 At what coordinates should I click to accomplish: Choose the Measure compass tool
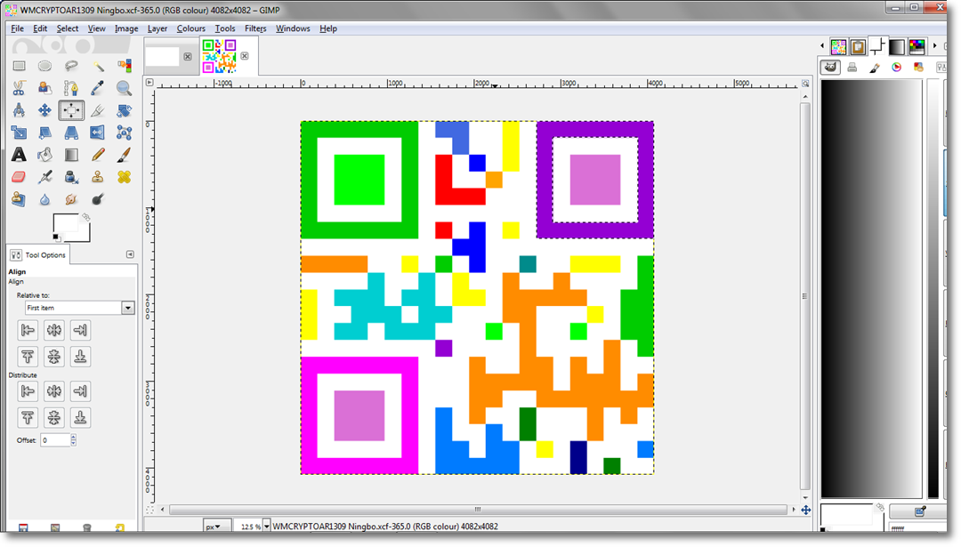[19, 110]
